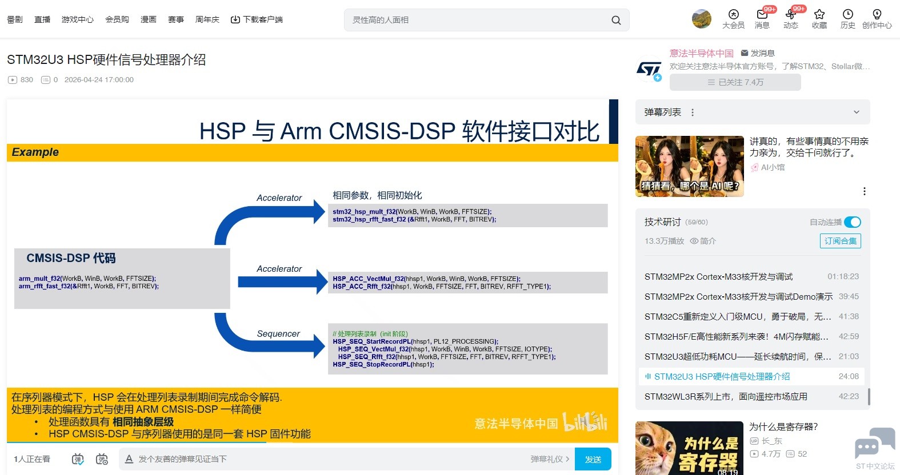Click the date 2026-04-24 17:00:00

pos(99,80)
